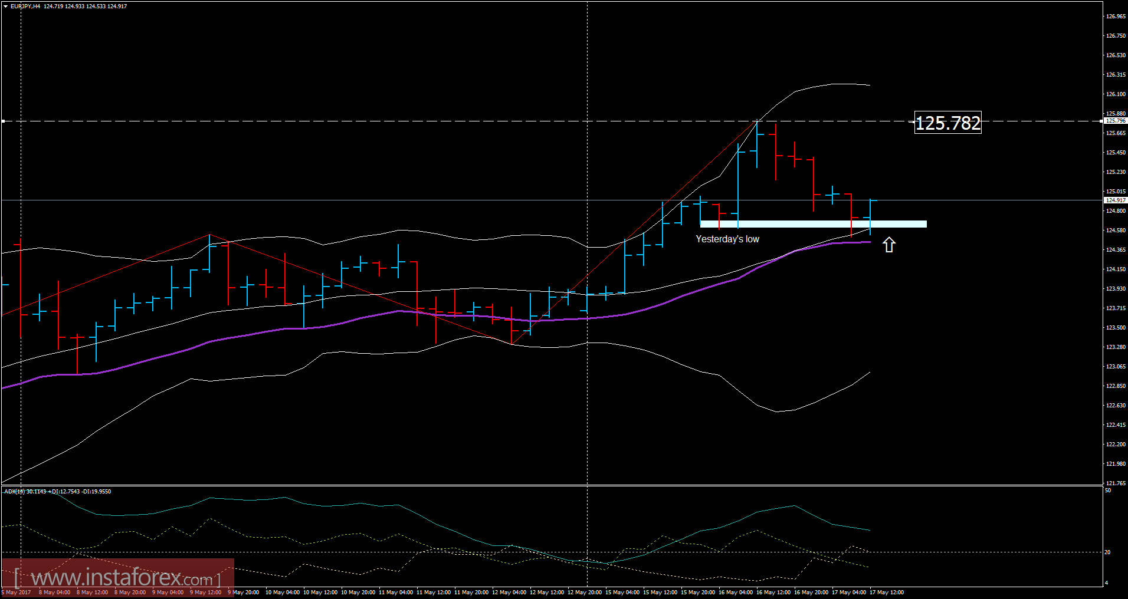The image size is (1128, 599).
Task: Click the 12 May 04:00 time label
Action: pyautogui.click(x=509, y=593)
